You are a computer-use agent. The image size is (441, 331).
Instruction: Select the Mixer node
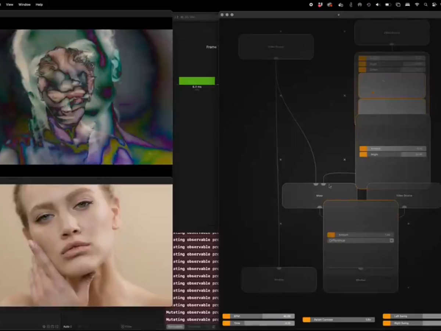click(x=319, y=196)
